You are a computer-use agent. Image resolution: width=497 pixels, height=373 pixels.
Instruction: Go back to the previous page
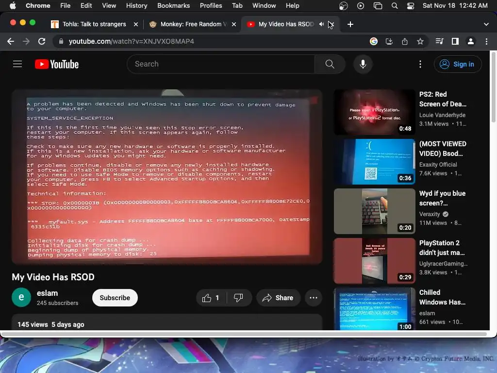click(11, 41)
